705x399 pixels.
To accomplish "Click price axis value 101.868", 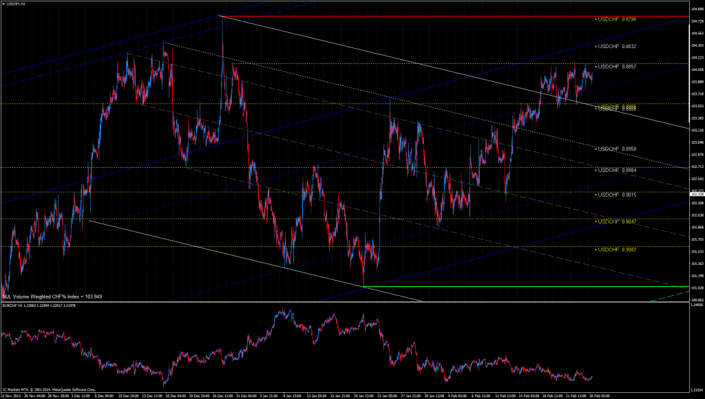I will coord(697,227).
